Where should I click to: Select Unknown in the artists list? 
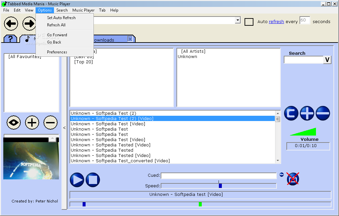(188, 56)
